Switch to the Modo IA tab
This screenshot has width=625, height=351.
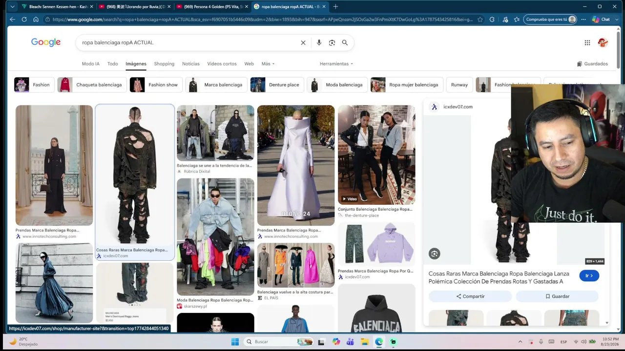91,64
